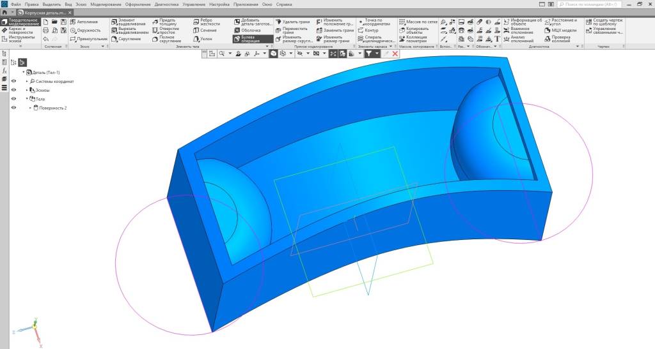Activate the Оболочка shell command

point(248,31)
